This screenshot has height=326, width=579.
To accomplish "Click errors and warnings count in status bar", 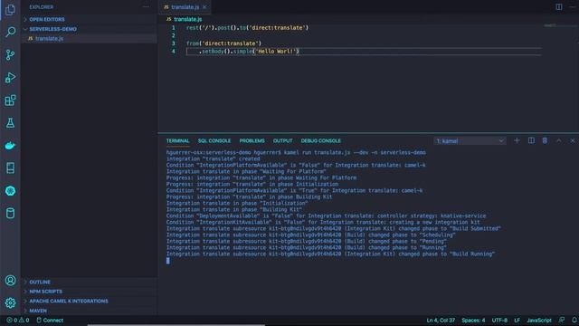I will [18, 320].
